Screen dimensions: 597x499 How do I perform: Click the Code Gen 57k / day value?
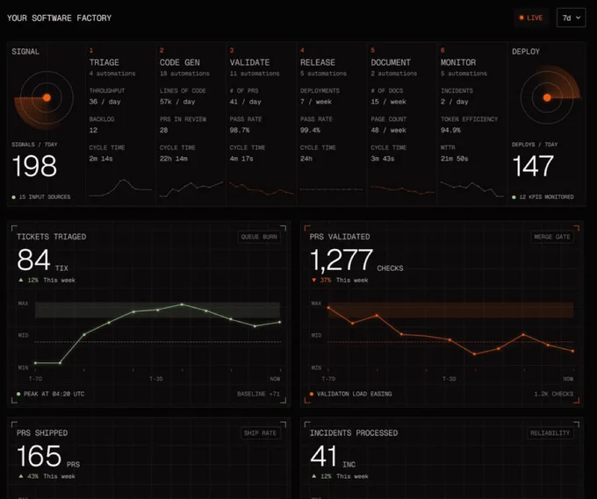pos(177,102)
